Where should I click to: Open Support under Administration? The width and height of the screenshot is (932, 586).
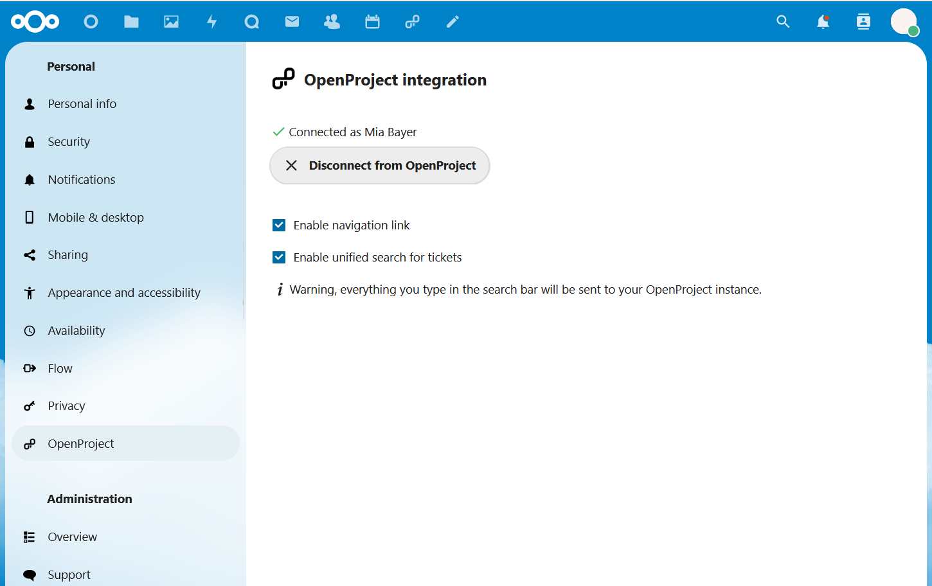tap(69, 574)
